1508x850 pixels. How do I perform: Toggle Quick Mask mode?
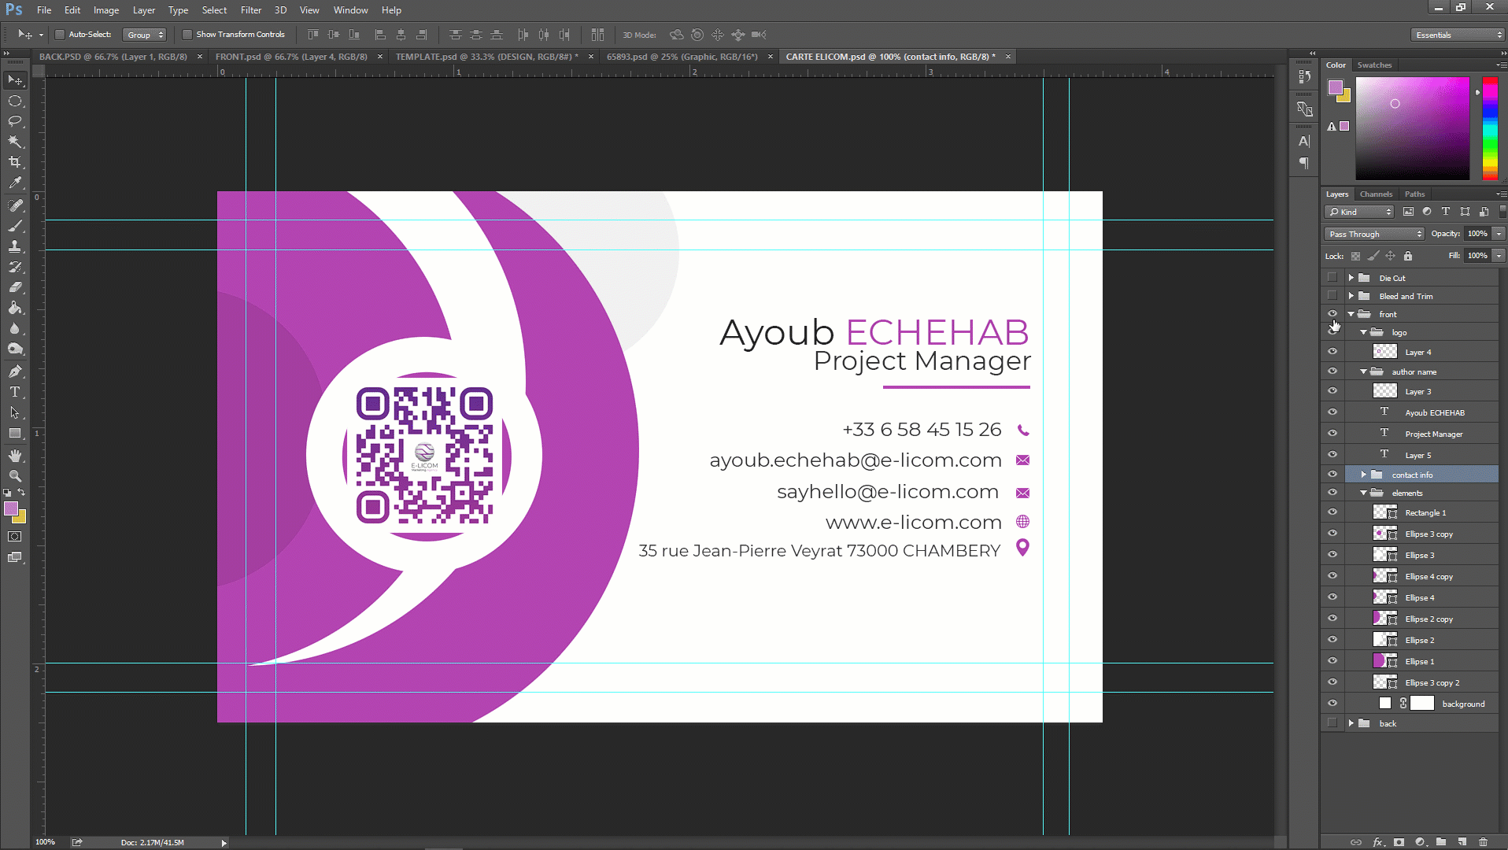point(15,537)
